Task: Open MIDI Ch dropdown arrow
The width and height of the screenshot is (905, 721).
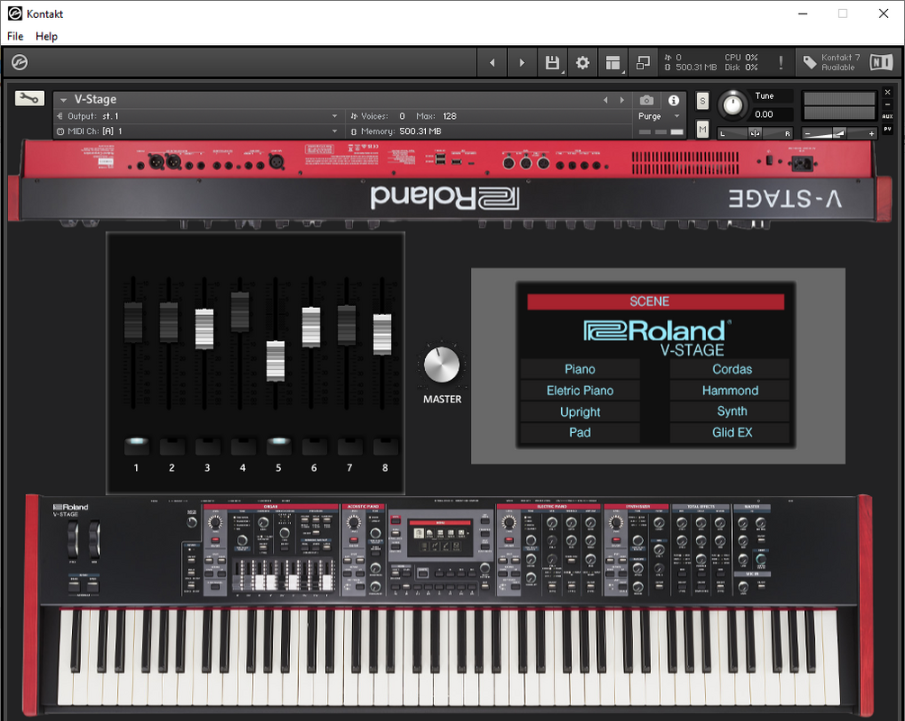Action: 334,131
